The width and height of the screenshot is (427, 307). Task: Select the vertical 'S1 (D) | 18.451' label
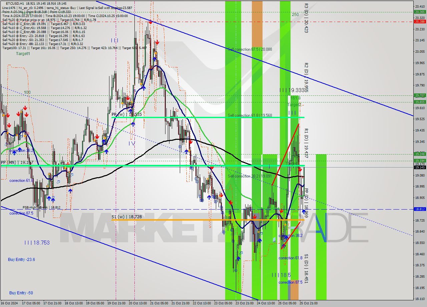(x=306, y=269)
